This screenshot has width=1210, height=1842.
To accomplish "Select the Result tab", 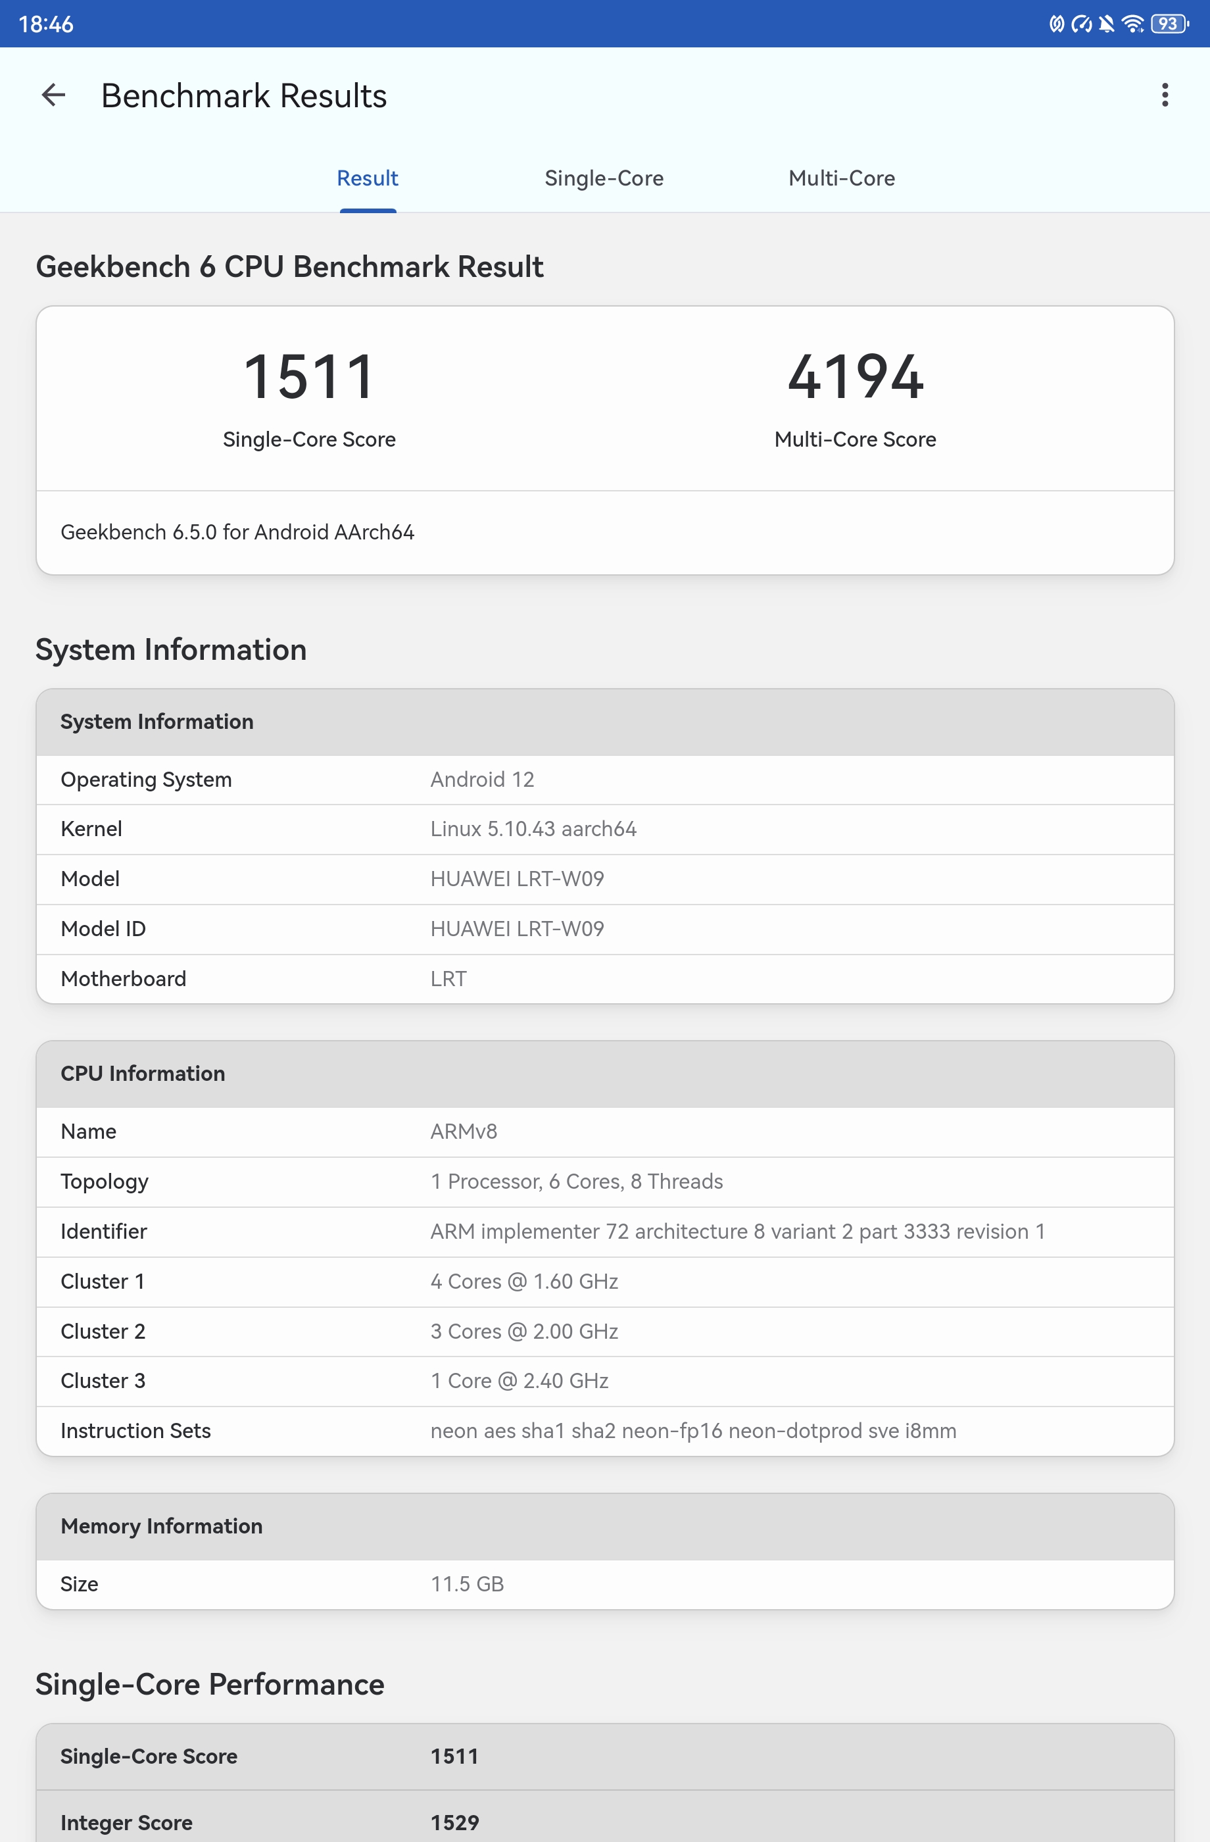I will 368,178.
